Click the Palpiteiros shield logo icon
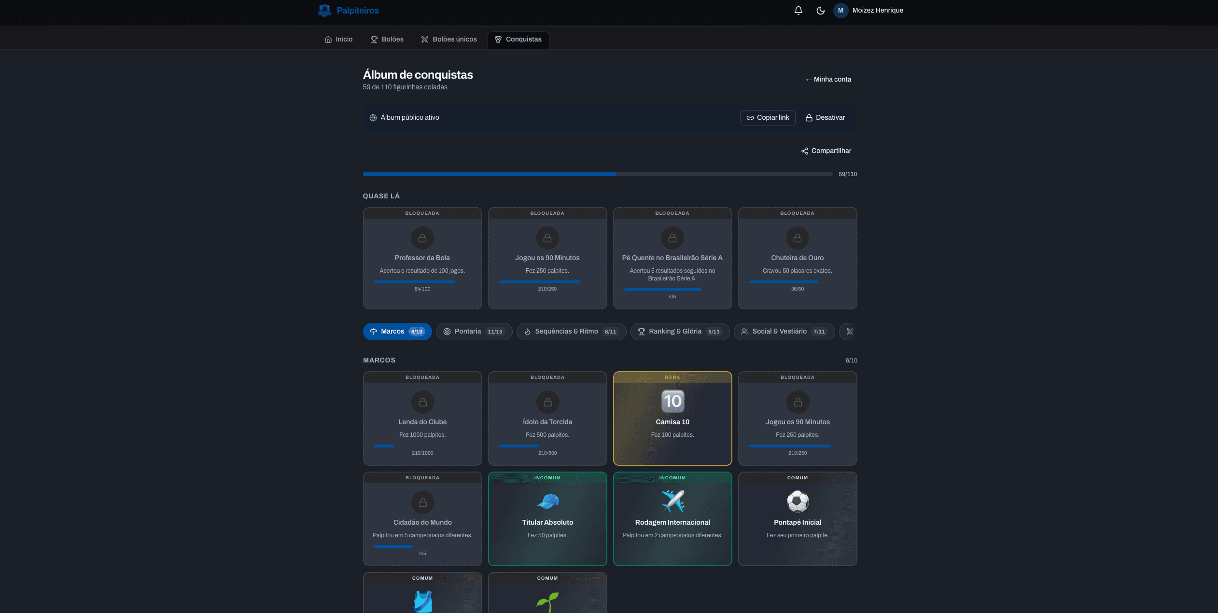1218x613 pixels. pyautogui.click(x=324, y=11)
